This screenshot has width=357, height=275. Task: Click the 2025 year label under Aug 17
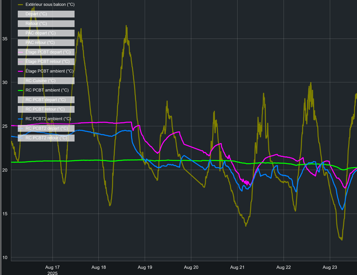coord(52,273)
